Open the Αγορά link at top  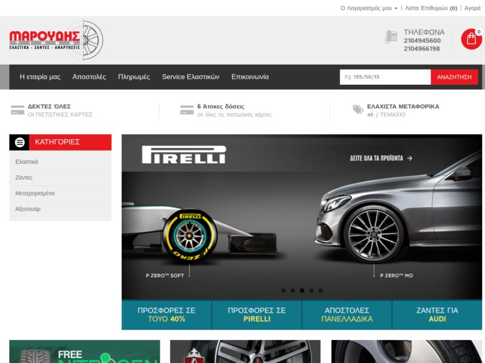[x=472, y=8]
